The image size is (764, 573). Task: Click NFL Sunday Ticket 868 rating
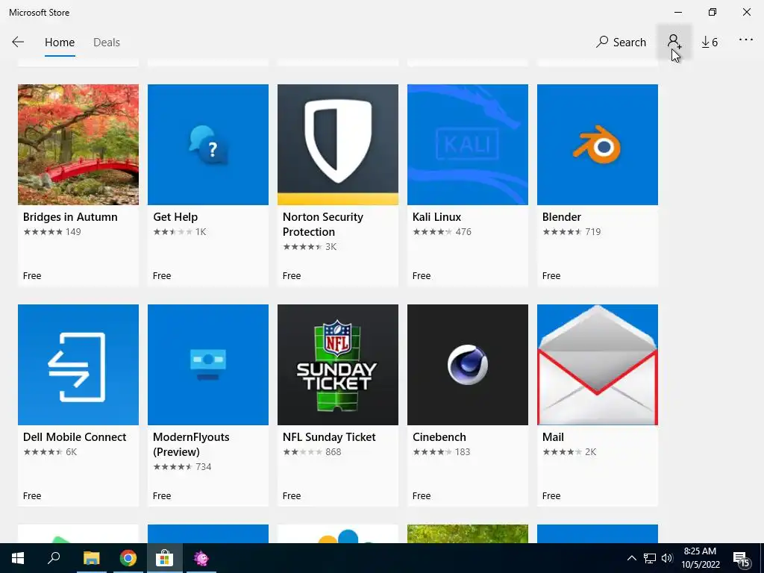[312, 452]
